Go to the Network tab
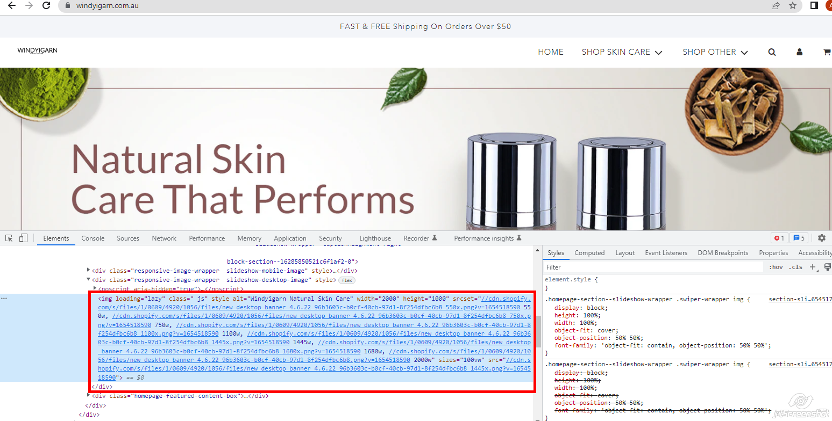 click(x=164, y=238)
